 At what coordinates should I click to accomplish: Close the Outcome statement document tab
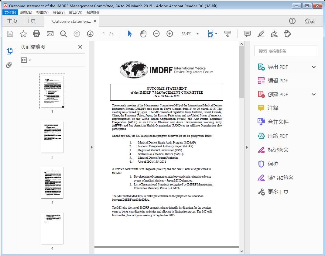pos(95,21)
